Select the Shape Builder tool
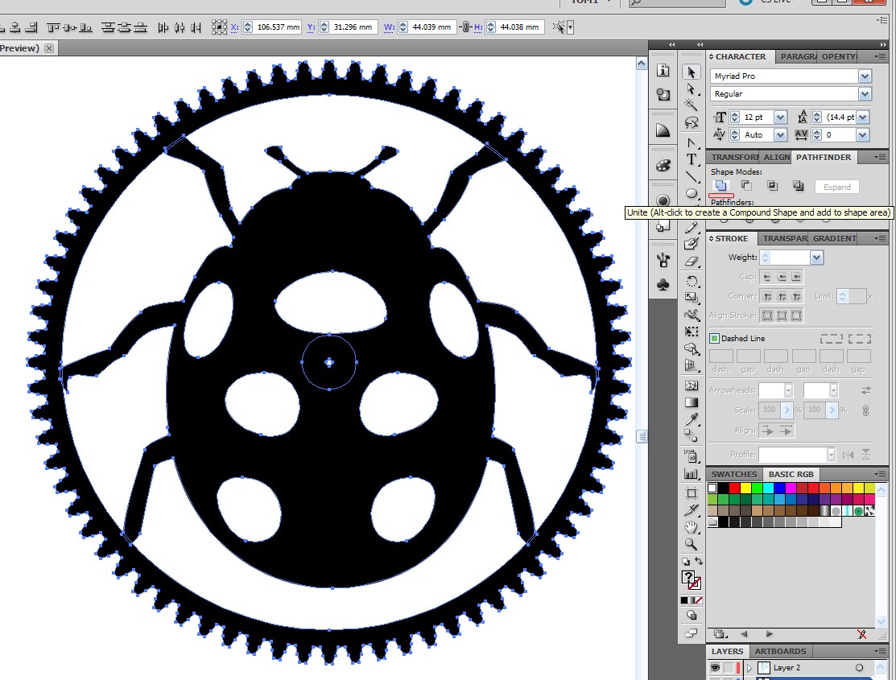The height and width of the screenshot is (680, 896). [692, 348]
